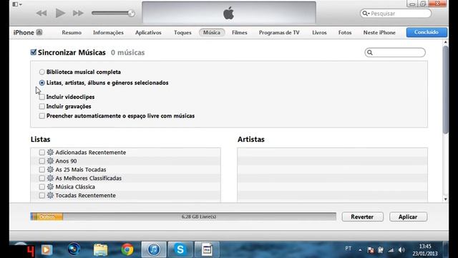
Task: Open the document-style app icon in taskbar
Action: click(x=207, y=249)
